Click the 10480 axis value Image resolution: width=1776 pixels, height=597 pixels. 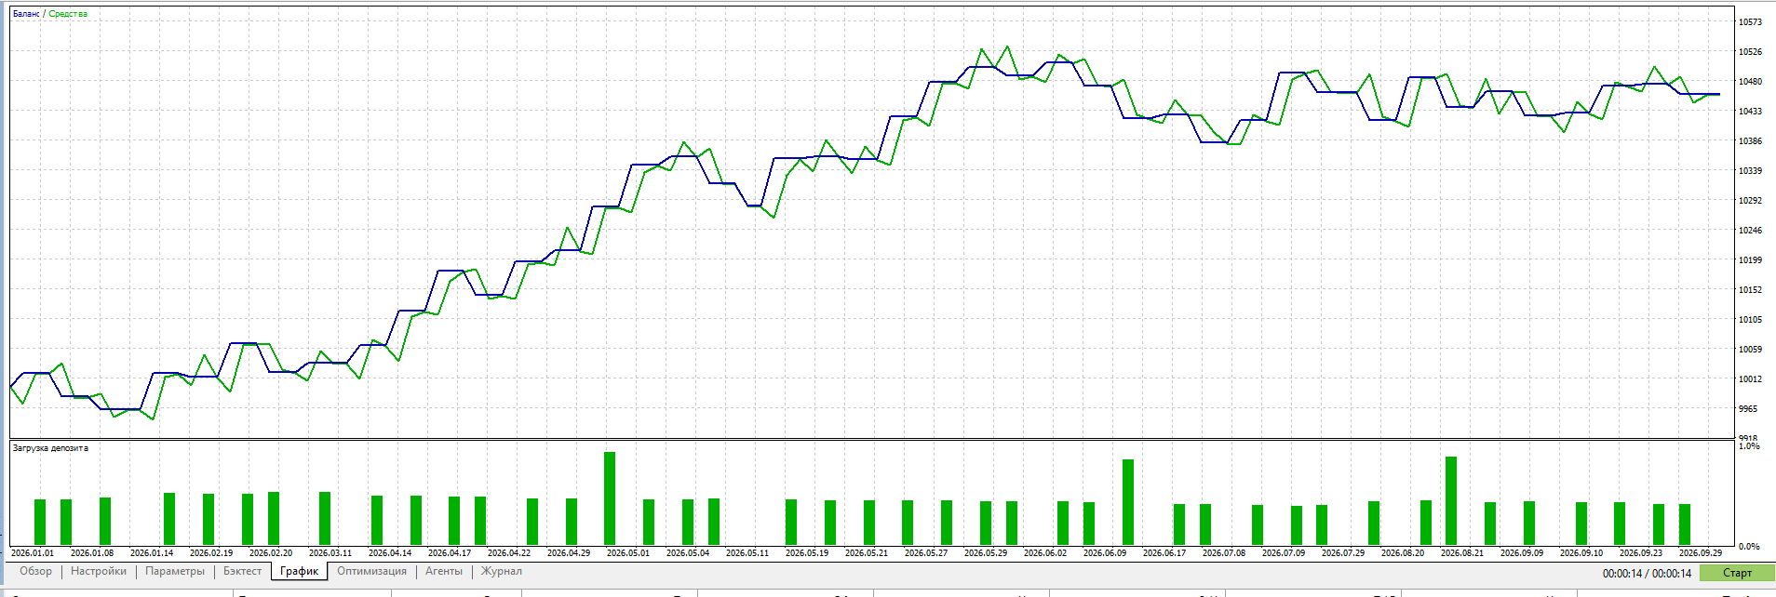pyautogui.click(x=1750, y=82)
